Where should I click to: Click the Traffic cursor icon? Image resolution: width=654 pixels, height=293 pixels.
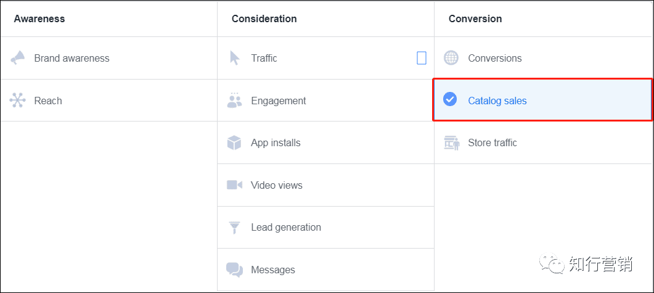click(235, 58)
